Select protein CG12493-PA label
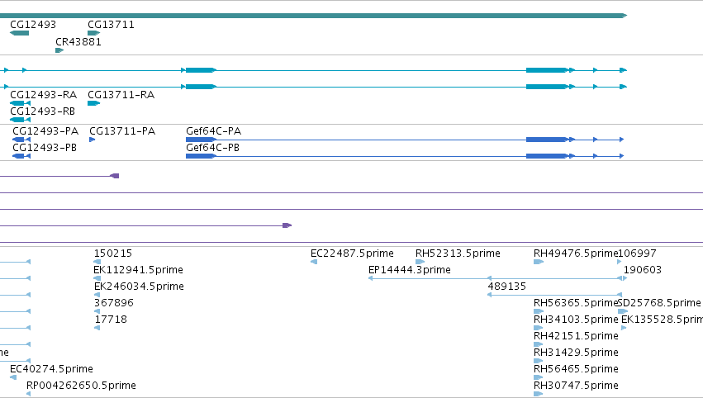 coord(45,130)
